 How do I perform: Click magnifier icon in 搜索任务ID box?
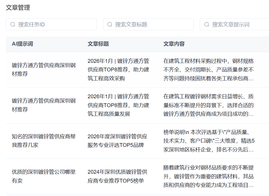pos(13,24)
